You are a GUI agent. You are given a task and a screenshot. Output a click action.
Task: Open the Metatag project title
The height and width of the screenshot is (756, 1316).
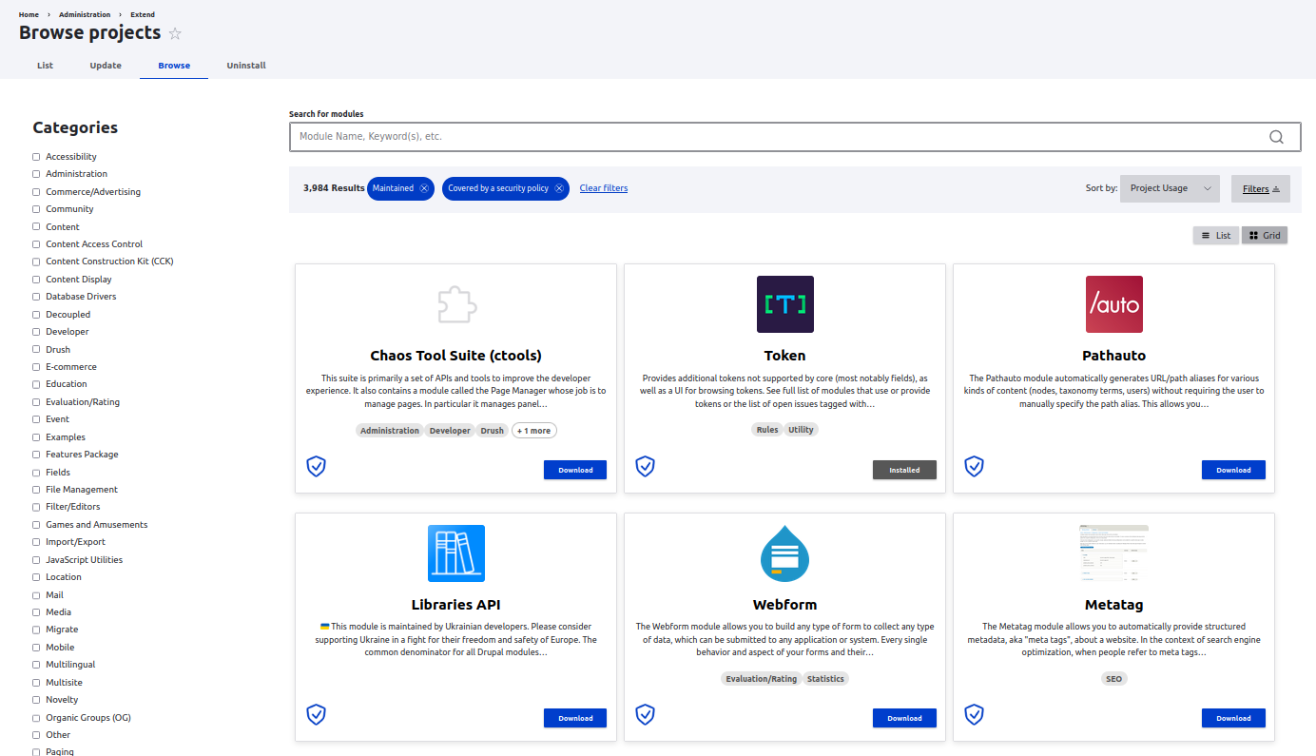[1114, 605]
